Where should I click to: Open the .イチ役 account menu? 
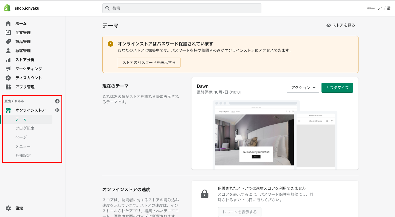point(379,8)
